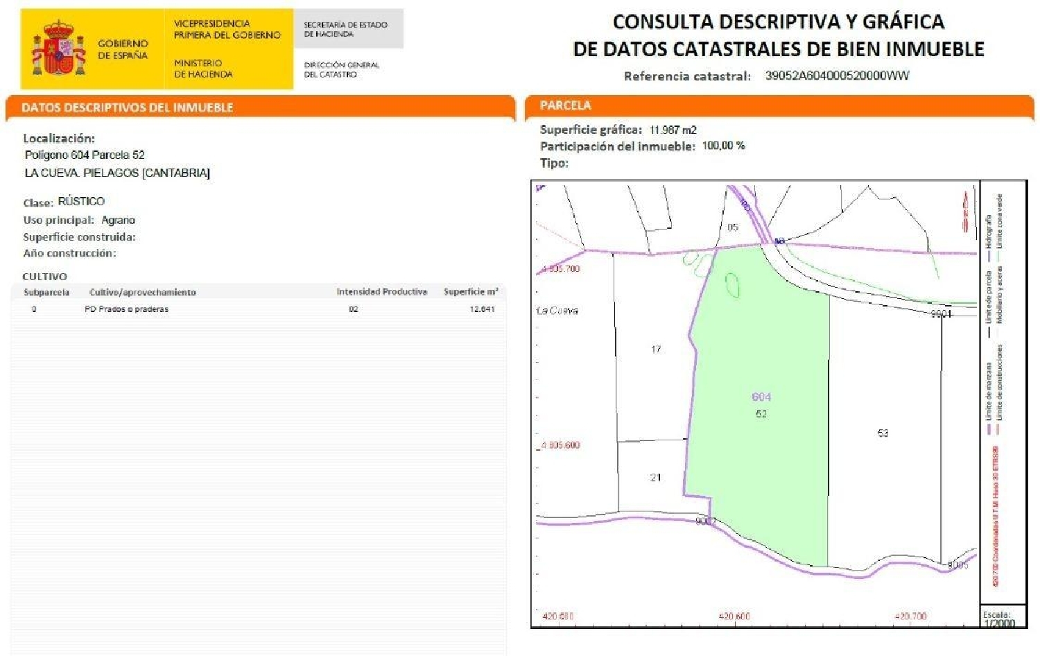Select neighboring parcel 53 on the map
The width and height of the screenshot is (1040, 656).
coord(882,433)
